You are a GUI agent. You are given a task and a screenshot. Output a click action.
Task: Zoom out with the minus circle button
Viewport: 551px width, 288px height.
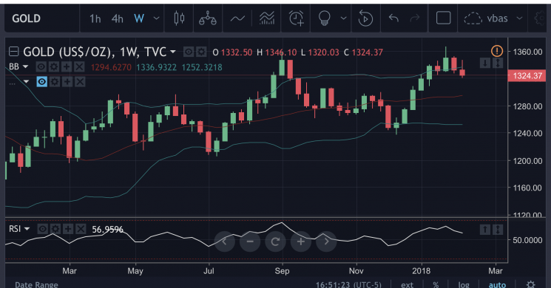[250, 241]
